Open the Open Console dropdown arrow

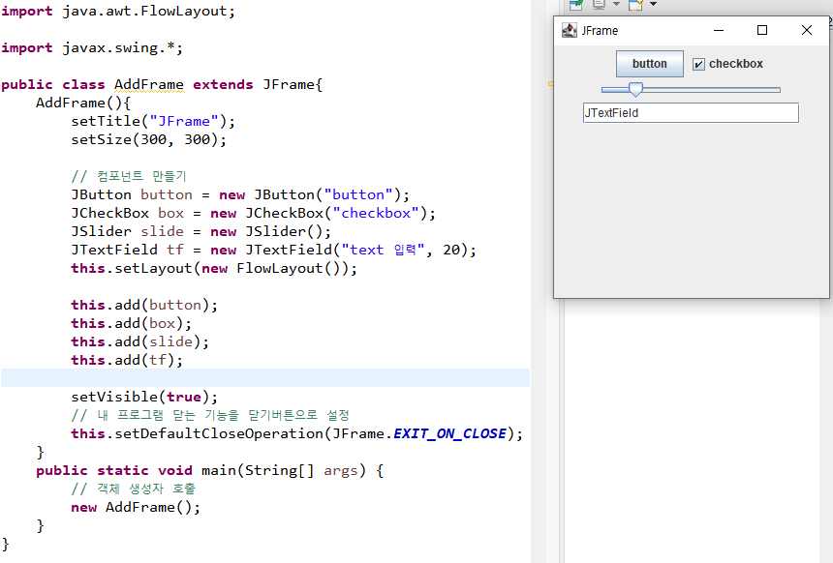654,4
